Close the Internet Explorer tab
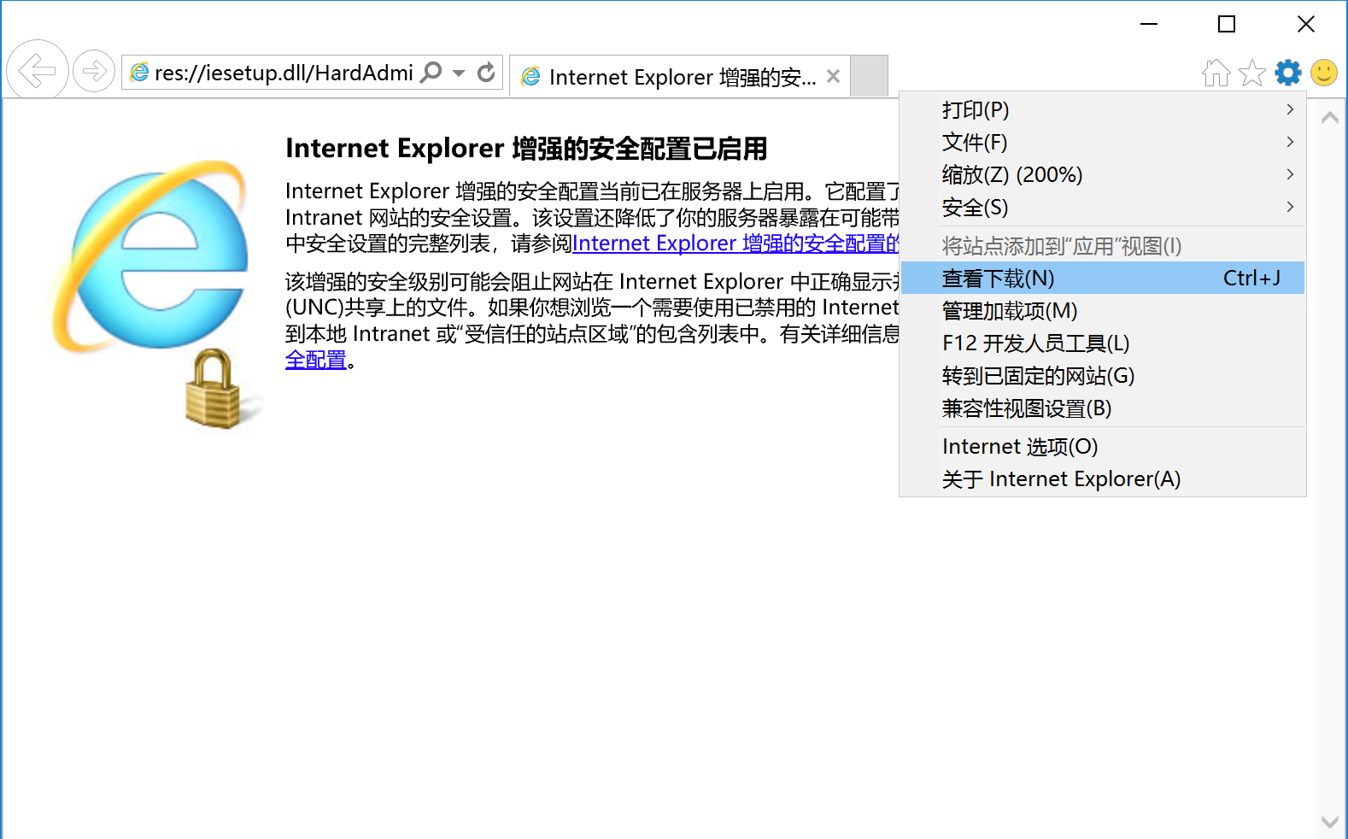This screenshot has height=839, width=1348. point(834,77)
